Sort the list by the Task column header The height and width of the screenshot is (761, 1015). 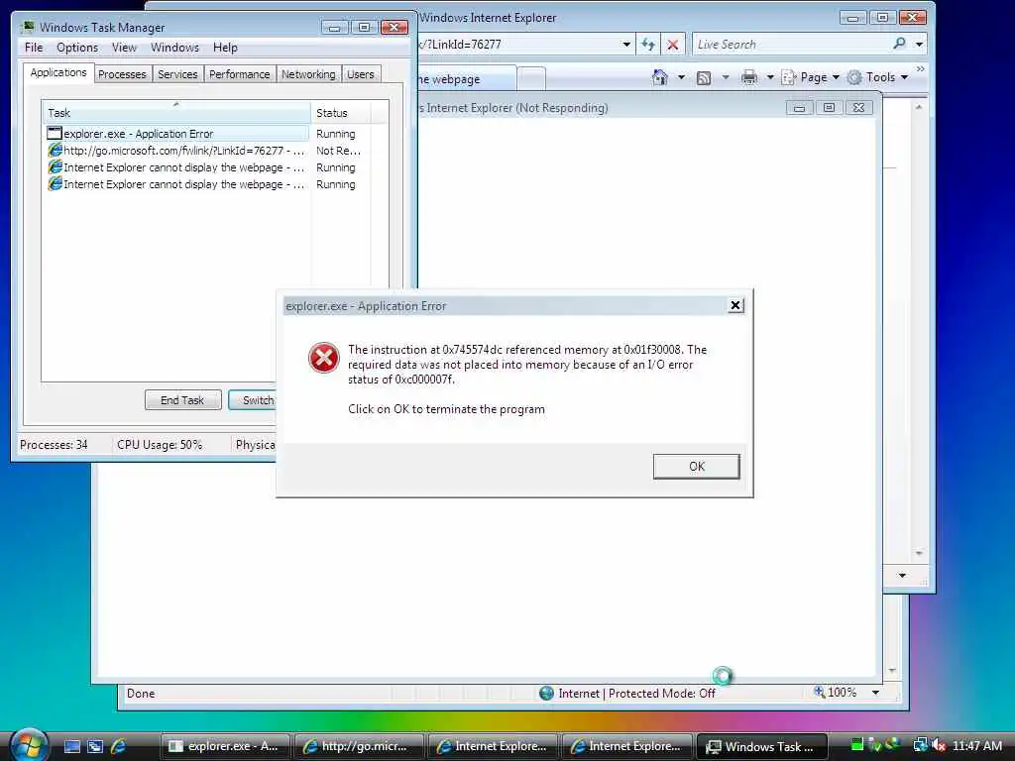coord(176,113)
